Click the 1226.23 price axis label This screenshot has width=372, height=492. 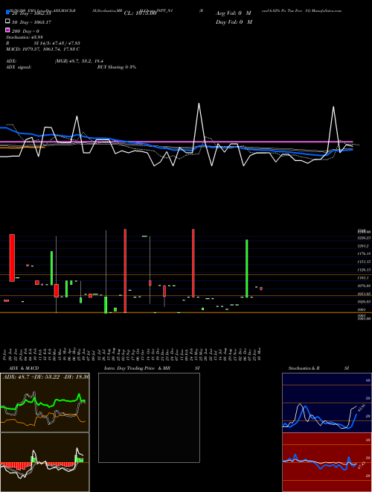pos(364,238)
